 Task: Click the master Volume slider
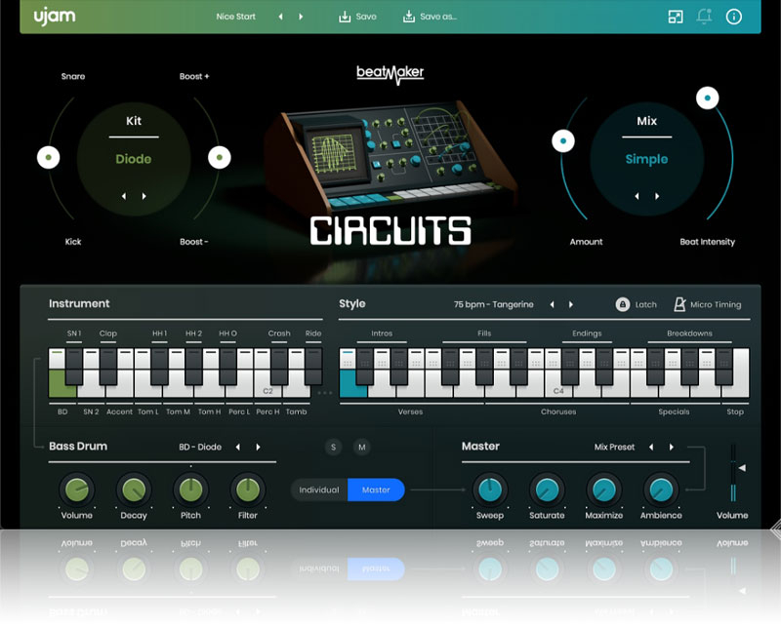(733, 473)
